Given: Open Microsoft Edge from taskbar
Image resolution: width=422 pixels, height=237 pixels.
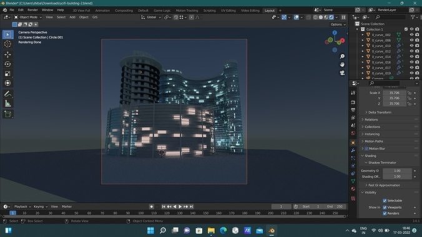Looking at the screenshot, I should coord(223,231).
